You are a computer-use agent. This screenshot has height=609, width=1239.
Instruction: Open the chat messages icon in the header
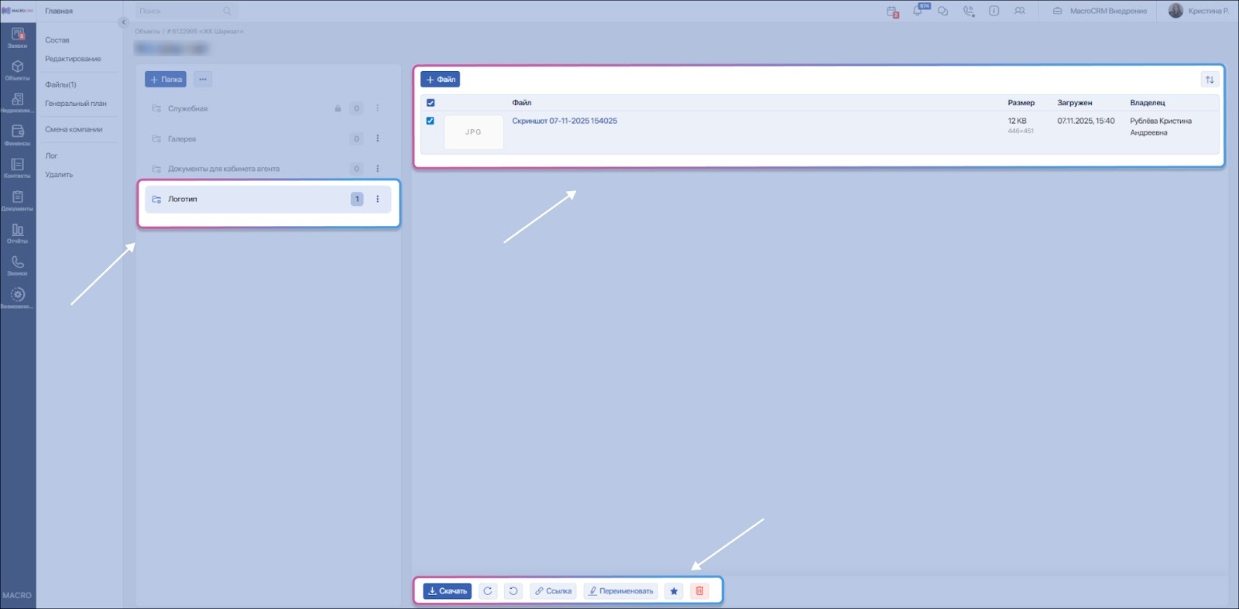pyautogui.click(x=942, y=11)
